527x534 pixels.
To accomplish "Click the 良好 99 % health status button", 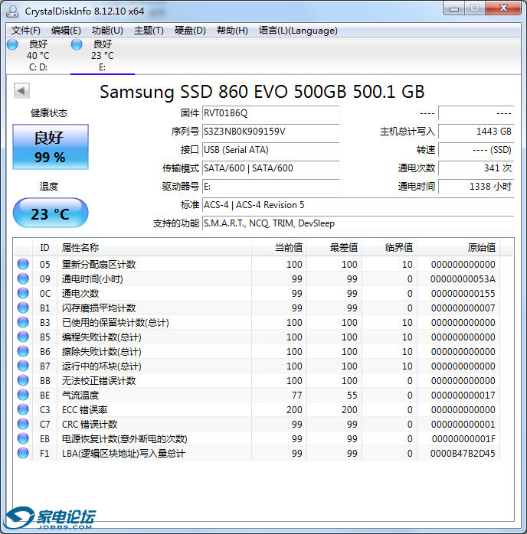I will click(51, 147).
